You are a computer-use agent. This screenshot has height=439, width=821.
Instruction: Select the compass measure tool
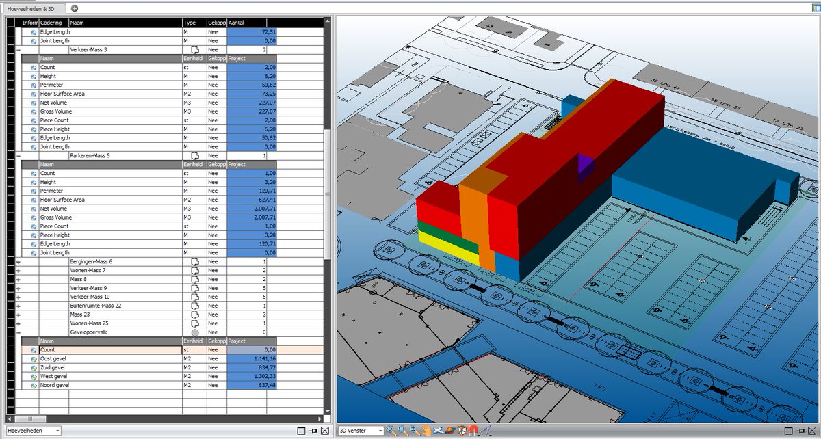pos(486,430)
